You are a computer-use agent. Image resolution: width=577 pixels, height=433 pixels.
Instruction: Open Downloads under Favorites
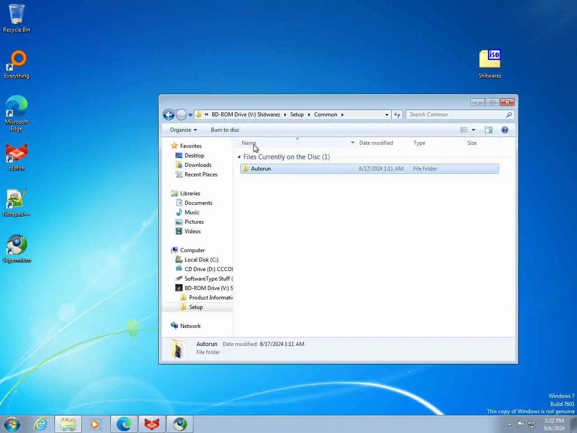pos(198,165)
